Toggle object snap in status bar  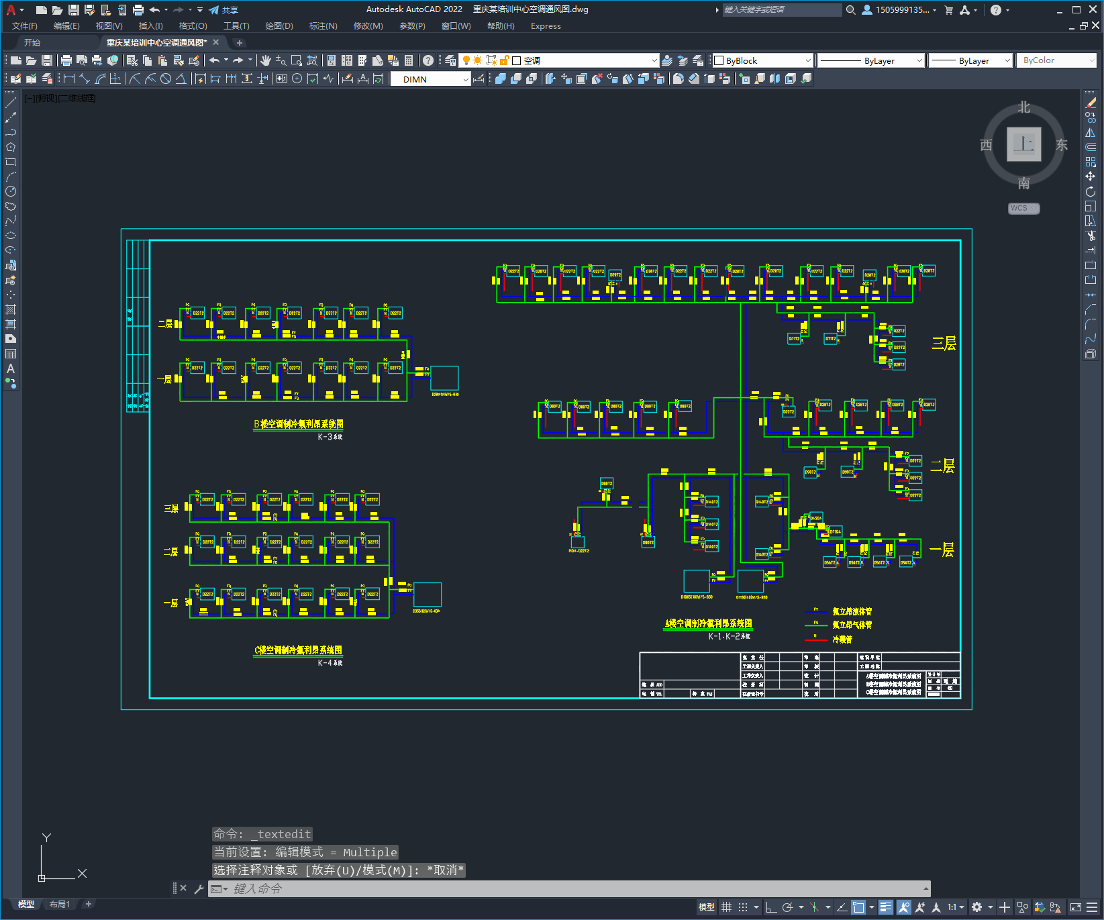click(x=858, y=907)
